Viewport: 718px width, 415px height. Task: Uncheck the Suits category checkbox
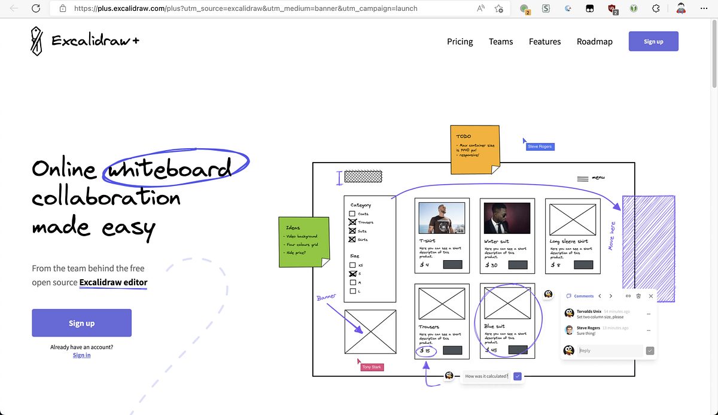click(x=352, y=231)
